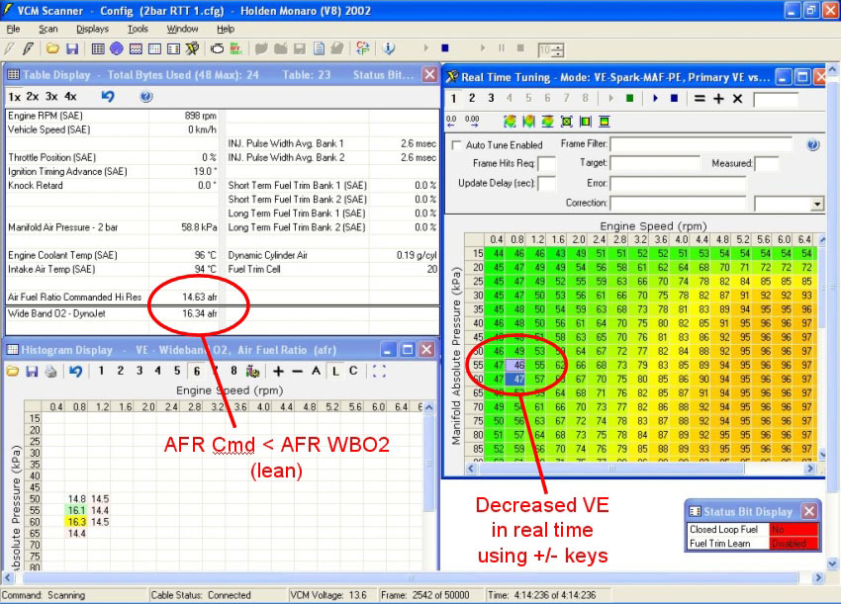
Task: Open the Displays menu
Action: click(x=92, y=29)
